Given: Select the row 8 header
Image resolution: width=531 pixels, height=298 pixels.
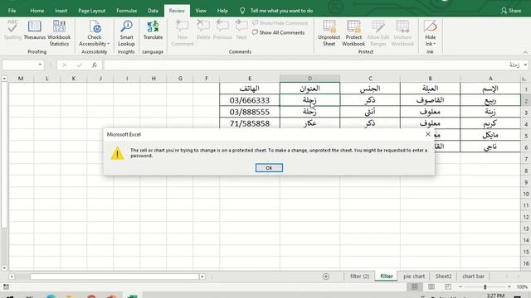Looking at the screenshot, I should [526, 171].
